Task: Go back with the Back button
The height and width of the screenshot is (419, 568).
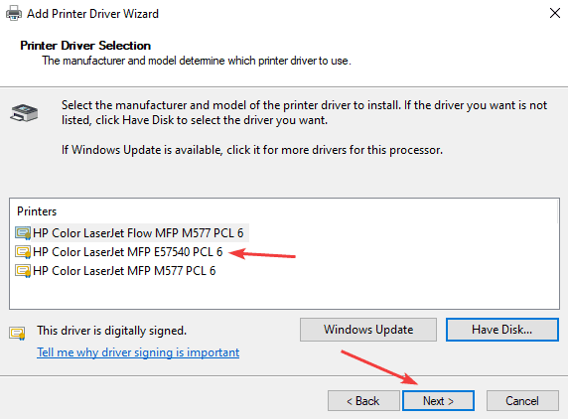Action: [x=363, y=401]
